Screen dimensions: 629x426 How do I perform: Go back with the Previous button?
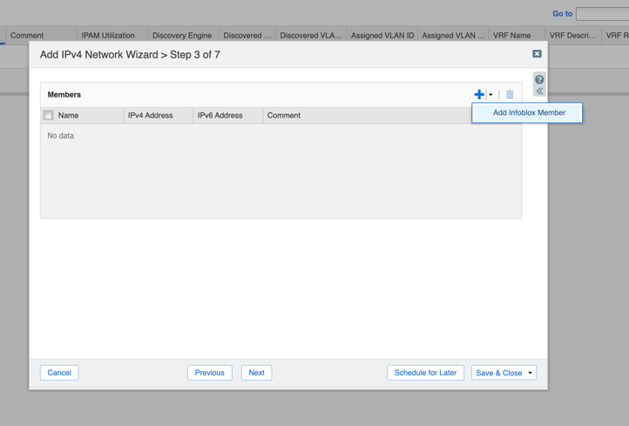coord(209,373)
